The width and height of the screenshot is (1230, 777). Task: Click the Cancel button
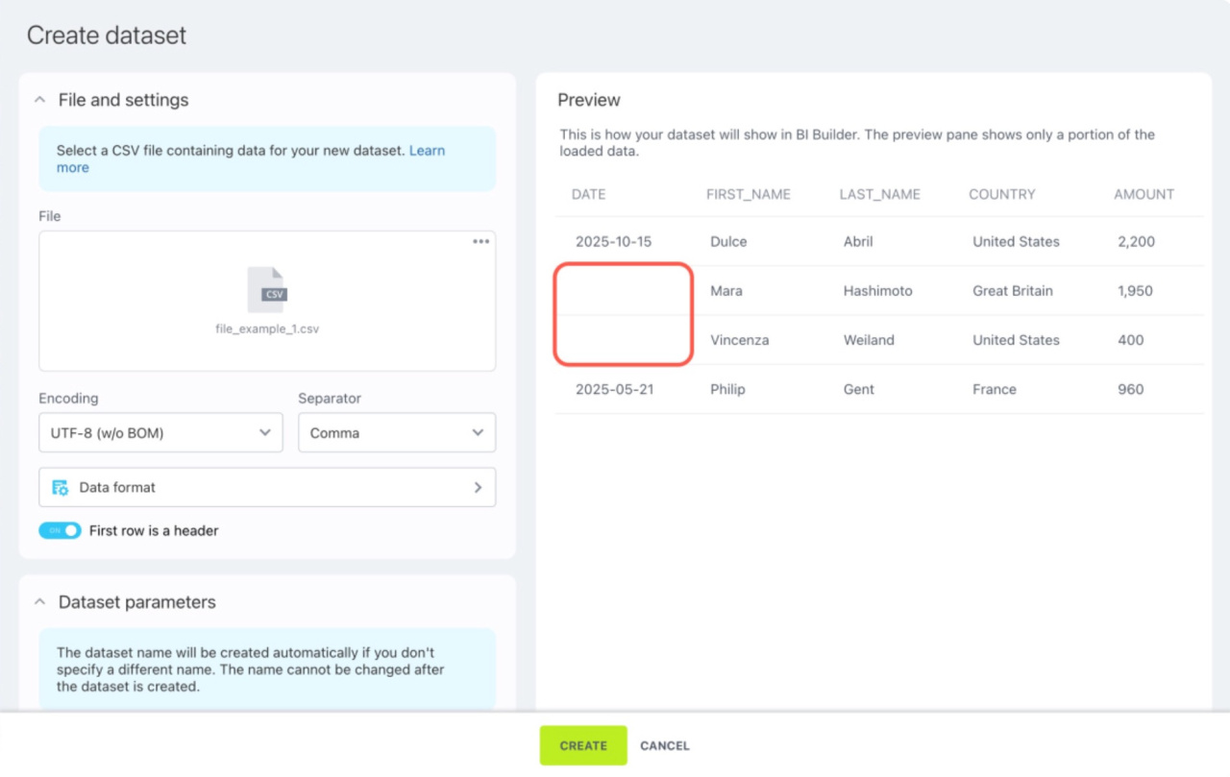(x=664, y=745)
